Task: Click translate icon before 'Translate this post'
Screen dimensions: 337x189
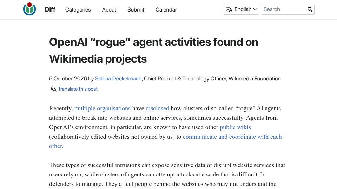Action: click(53, 89)
